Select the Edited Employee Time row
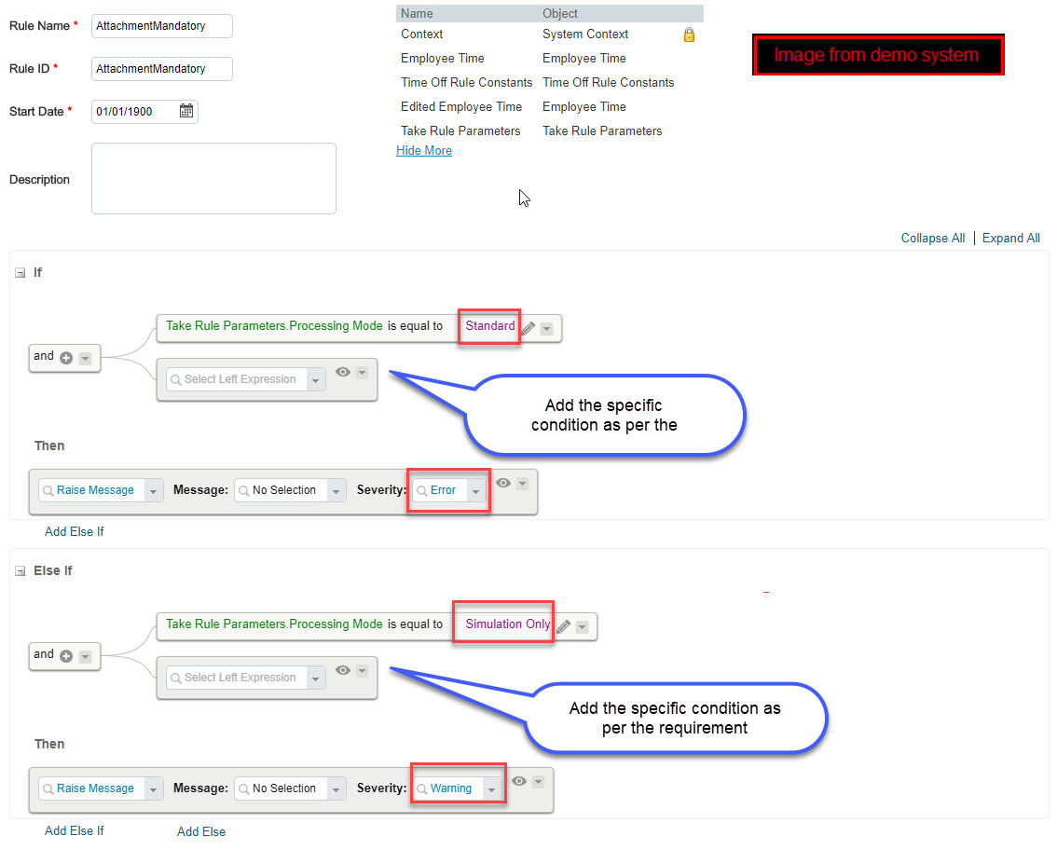 click(x=549, y=106)
